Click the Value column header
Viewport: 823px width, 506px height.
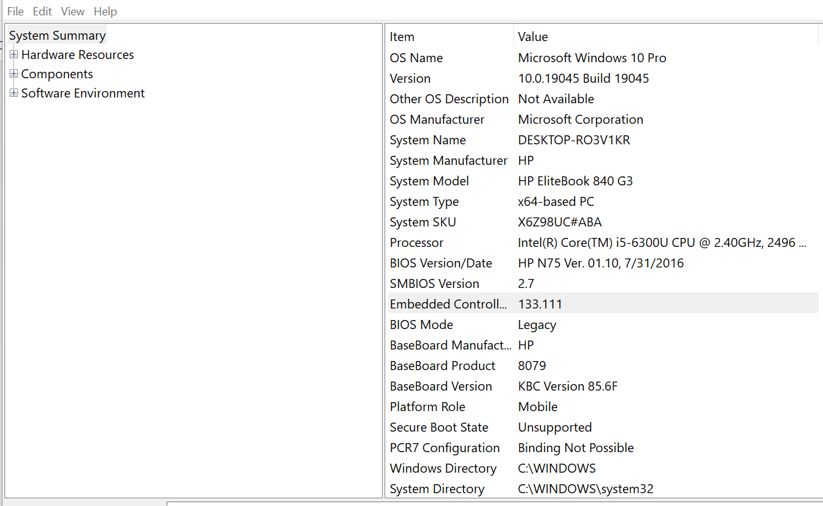coord(533,37)
